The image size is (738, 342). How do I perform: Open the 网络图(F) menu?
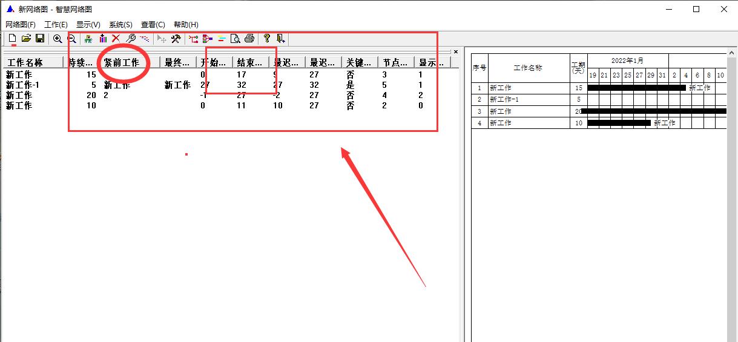click(21, 25)
